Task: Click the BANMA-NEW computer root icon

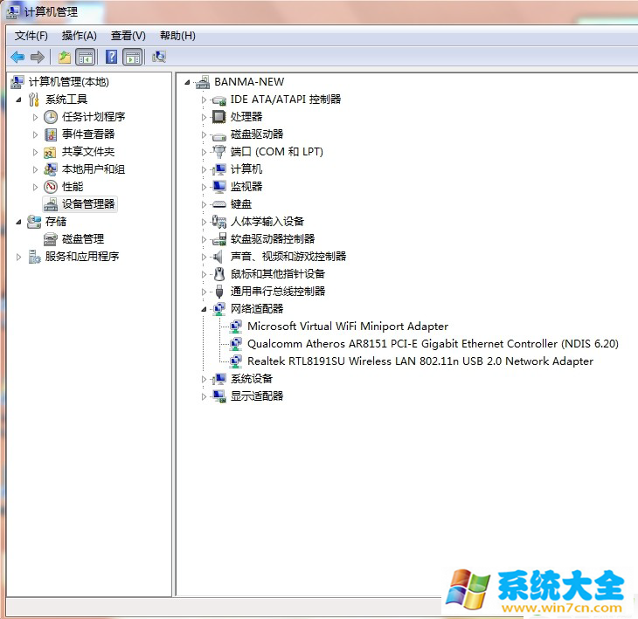Action: (x=202, y=82)
